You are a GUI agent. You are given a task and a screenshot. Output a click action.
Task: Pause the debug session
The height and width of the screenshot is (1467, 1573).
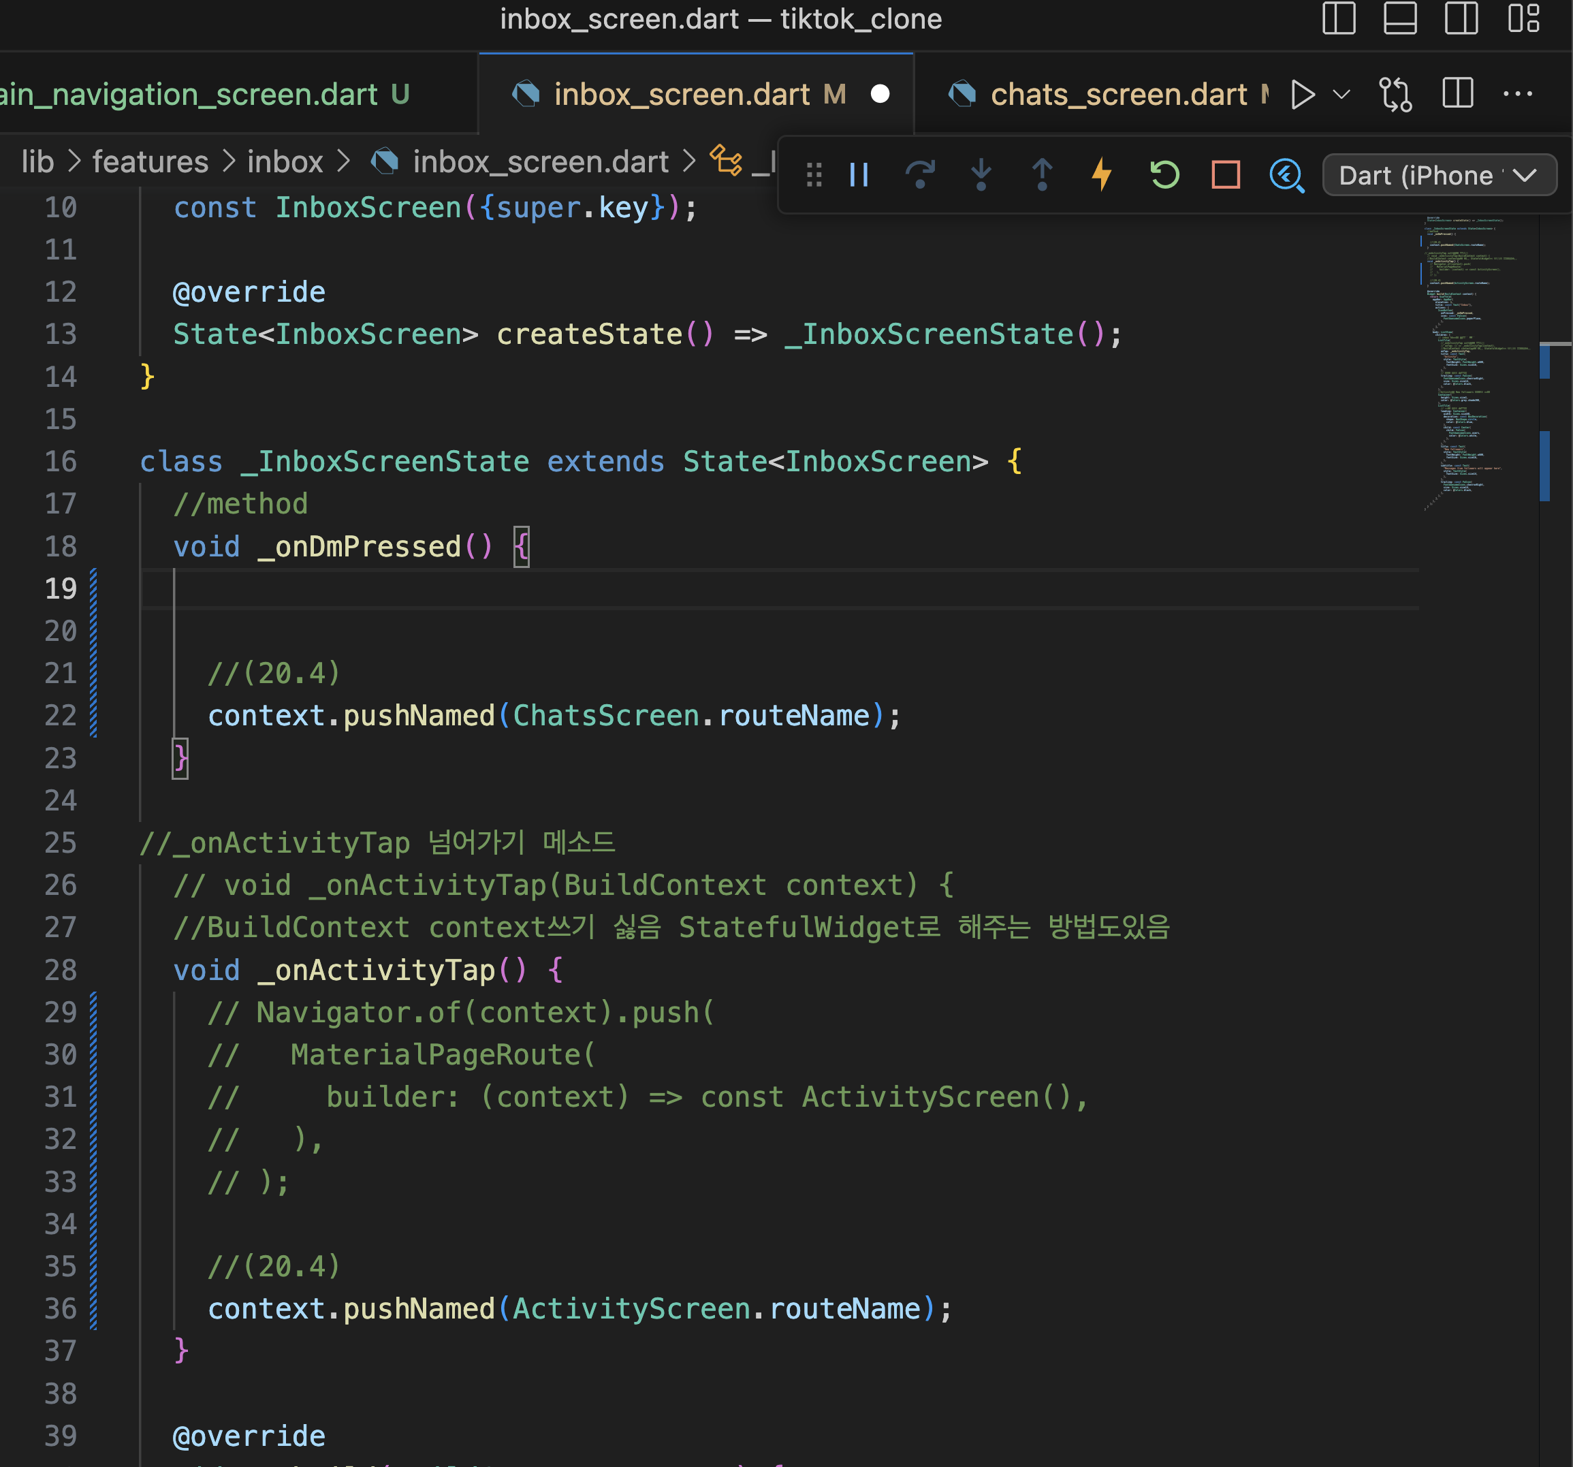click(x=859, y=175)
